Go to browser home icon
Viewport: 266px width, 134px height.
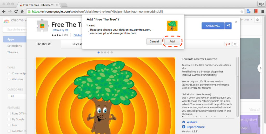[22, 11]
